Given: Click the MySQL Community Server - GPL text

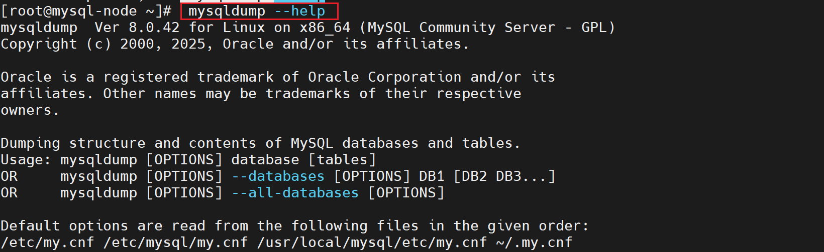Looking at the screenshot, I should tap(487, 28).
